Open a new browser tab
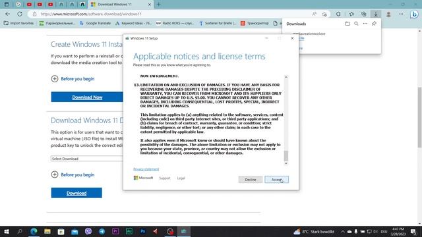This screenshot has height=237, width=422. pyautogui.click(x=158, y=5)
